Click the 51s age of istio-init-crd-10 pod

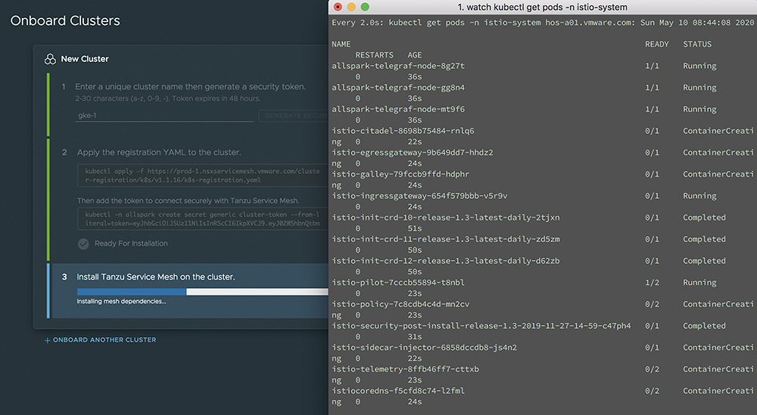pyautogui.click(x=415, y=228)
